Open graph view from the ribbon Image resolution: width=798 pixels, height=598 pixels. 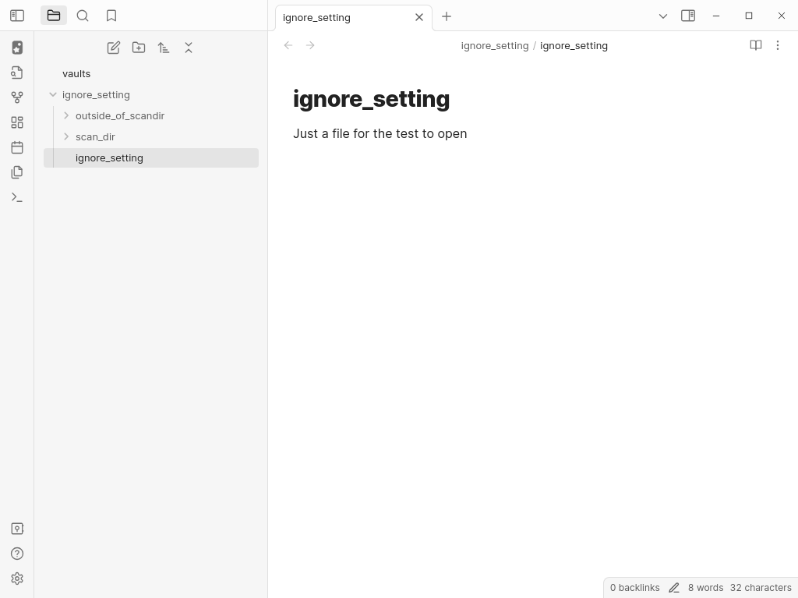17,97
